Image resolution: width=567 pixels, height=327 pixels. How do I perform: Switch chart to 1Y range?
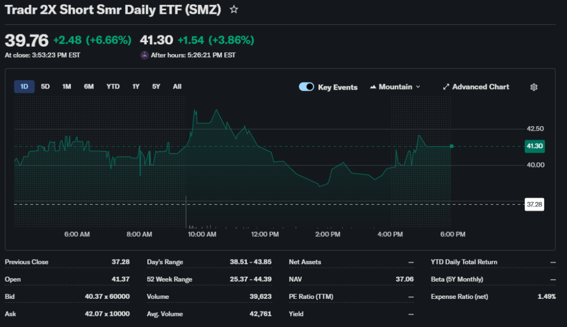[x=136, y=86]
